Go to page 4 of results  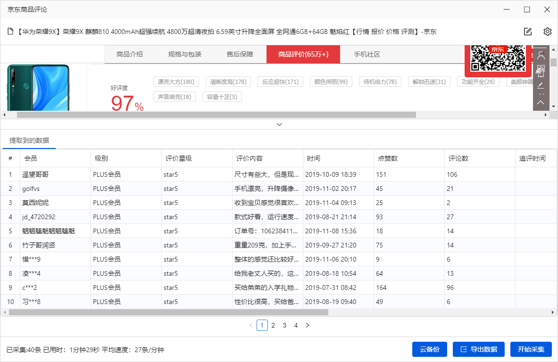coord(296,325)
